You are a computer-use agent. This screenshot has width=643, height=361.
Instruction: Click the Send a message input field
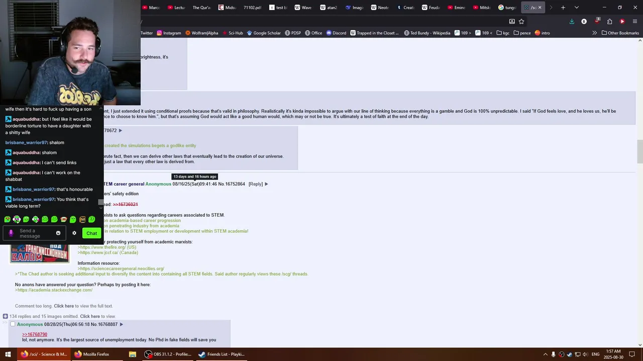pos(34,233)
